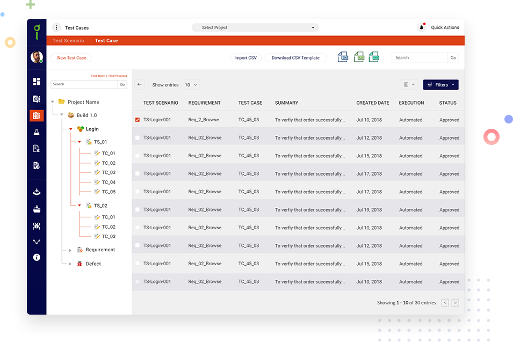Click the download tray sidebar icon
The width and height of the screenshot is (513, 342).
37,192
